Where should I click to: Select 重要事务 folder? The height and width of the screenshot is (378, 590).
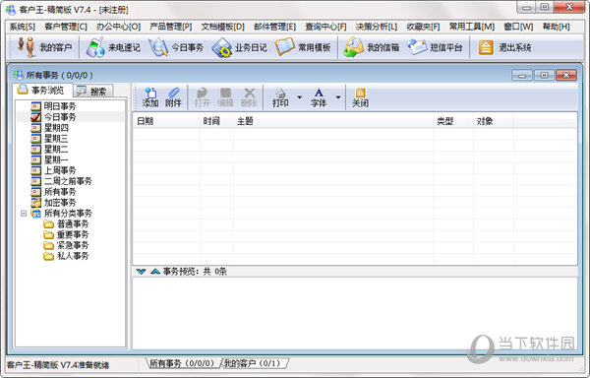point(72,234)
